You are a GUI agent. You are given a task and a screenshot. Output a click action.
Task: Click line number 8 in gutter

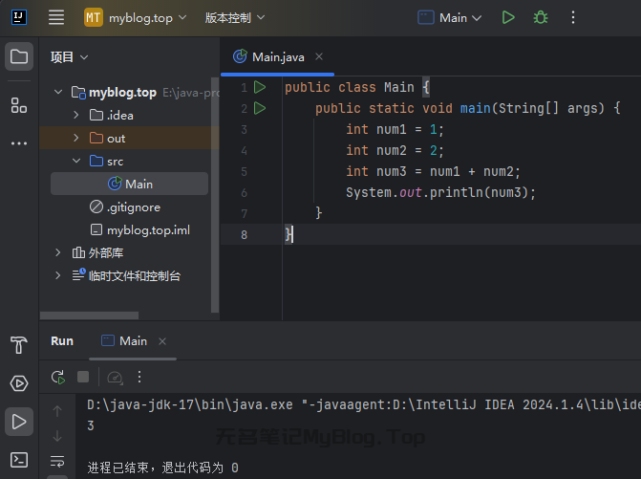click(244, 235)
